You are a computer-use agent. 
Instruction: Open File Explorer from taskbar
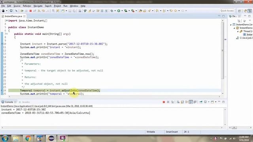click(x=16, y=138)
